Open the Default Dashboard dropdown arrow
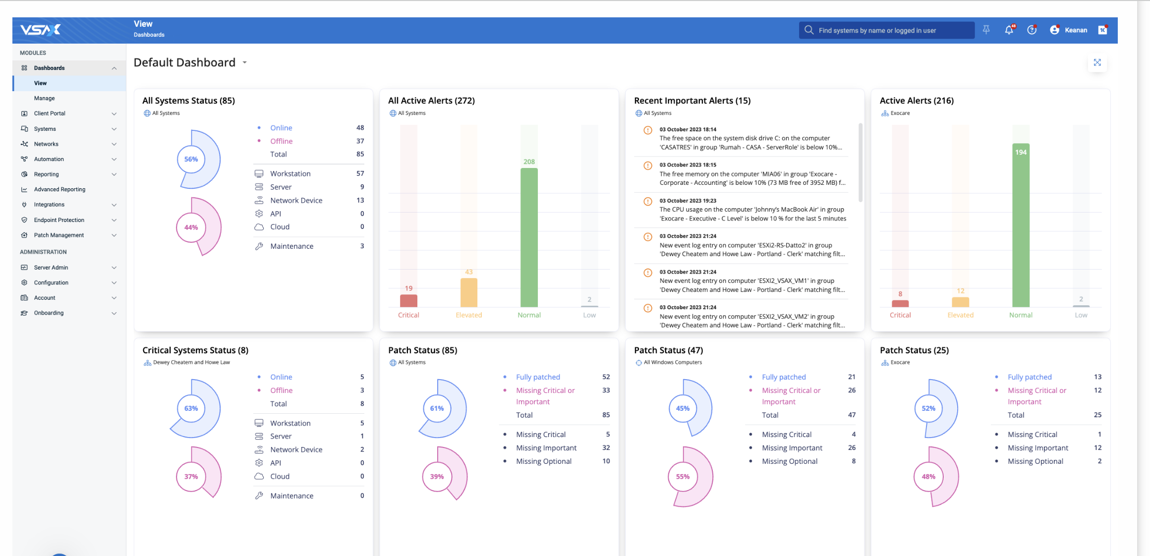 (x=245, y=63)
